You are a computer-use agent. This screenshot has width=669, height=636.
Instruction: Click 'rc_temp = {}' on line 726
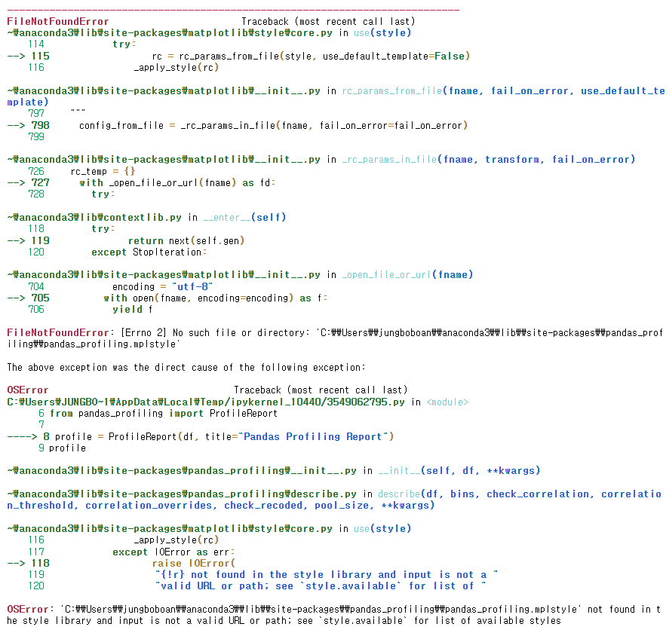tap(103, 171)
